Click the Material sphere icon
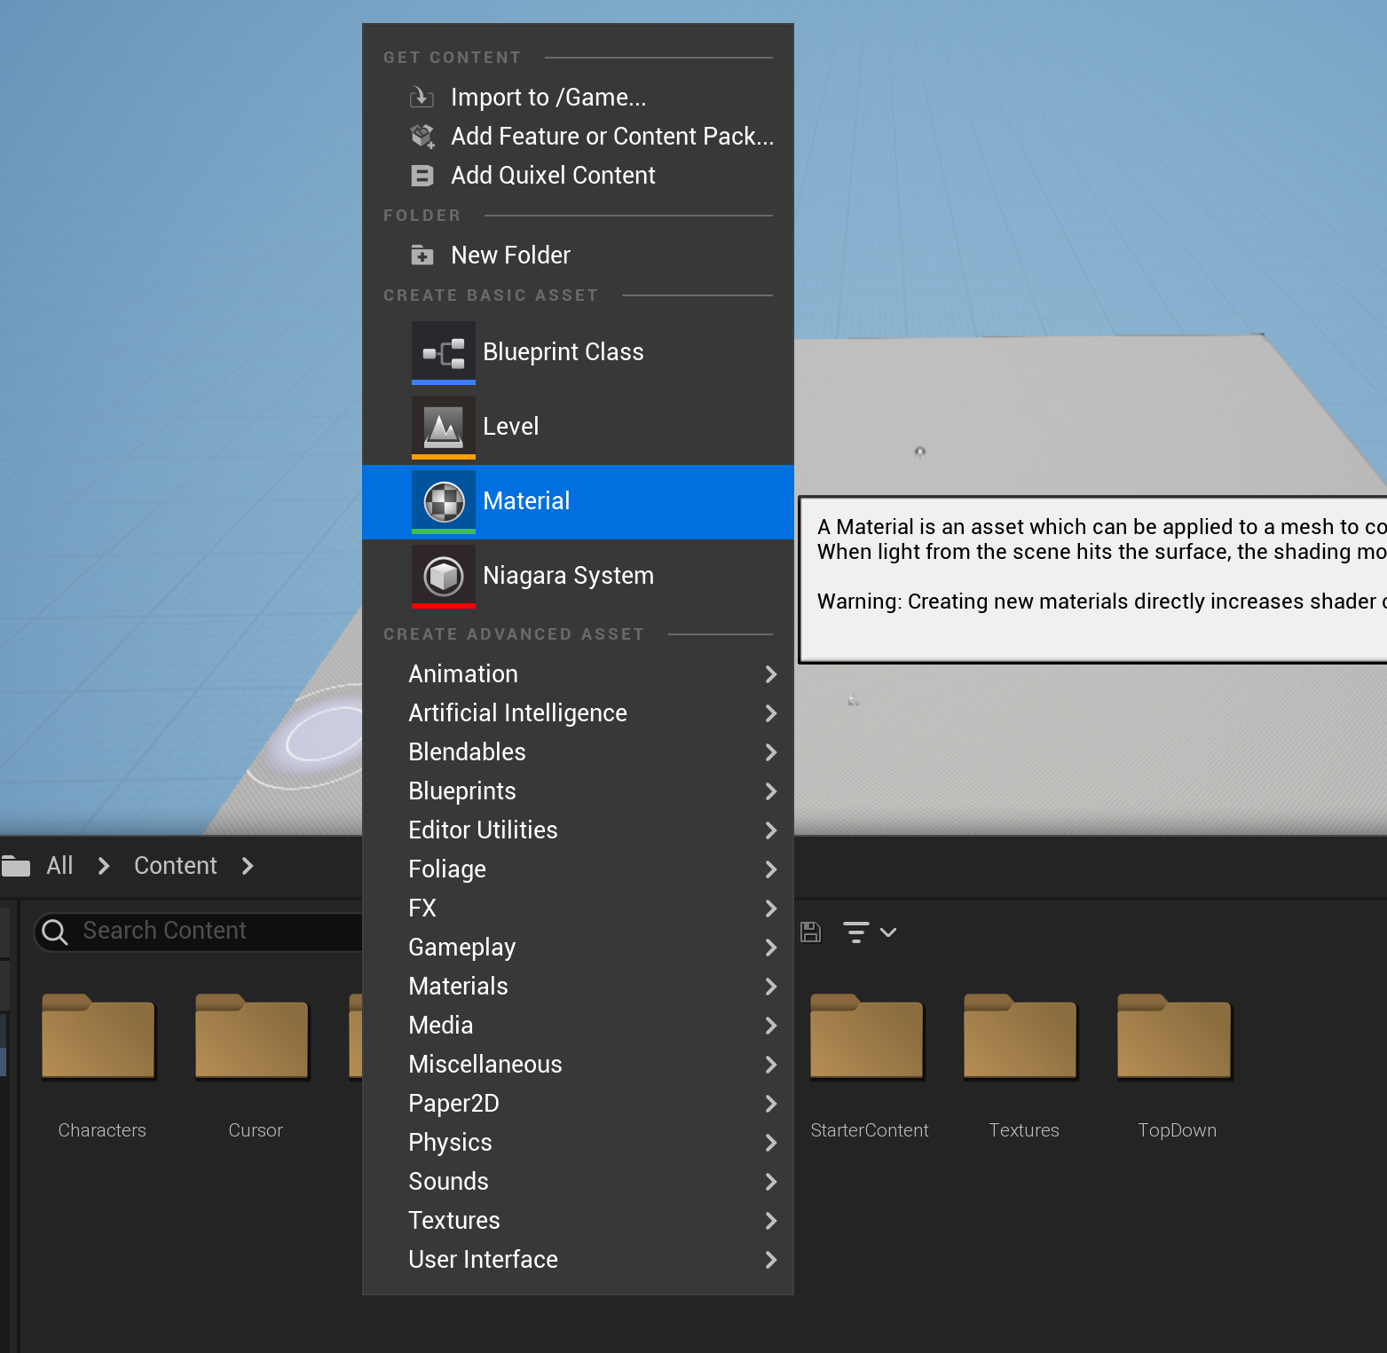Image resolution: width=1387 pixels, height=1353 pixels. 444,501
